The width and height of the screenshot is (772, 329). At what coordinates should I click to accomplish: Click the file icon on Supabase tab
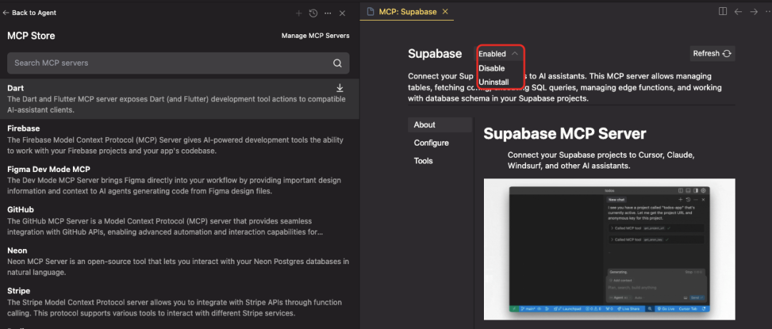[370, 12]
